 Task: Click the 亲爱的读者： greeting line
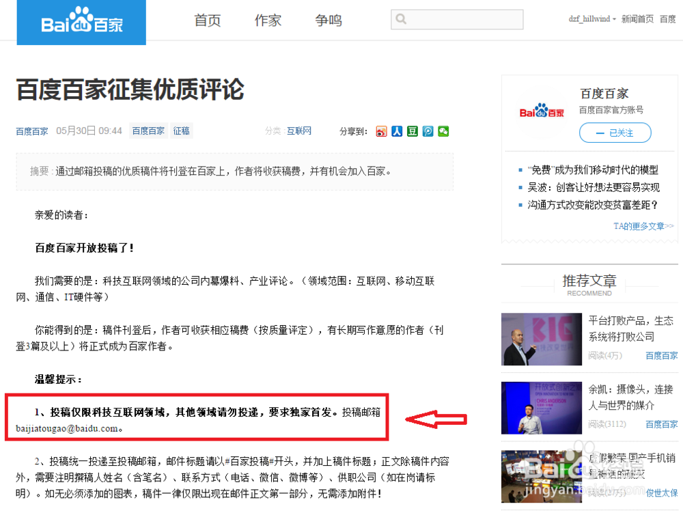61,215
